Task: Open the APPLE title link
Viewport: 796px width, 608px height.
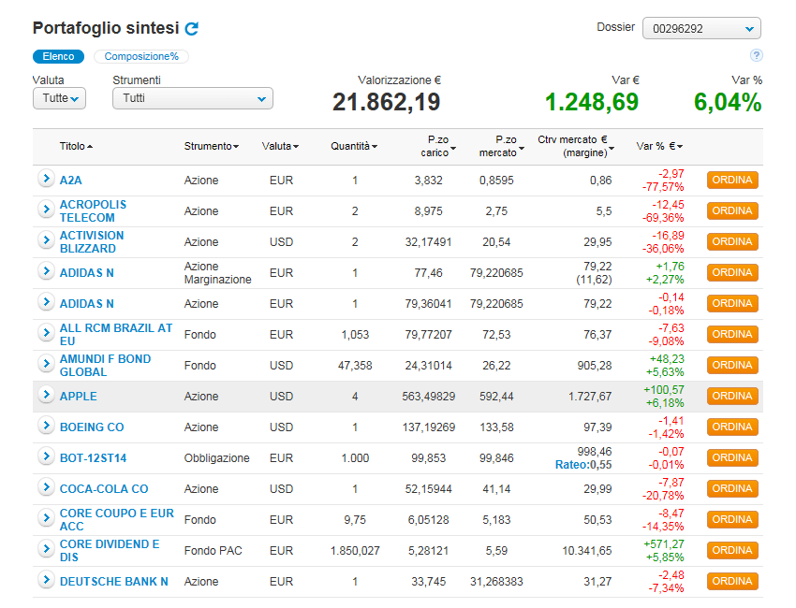Action: pos(78,397)
